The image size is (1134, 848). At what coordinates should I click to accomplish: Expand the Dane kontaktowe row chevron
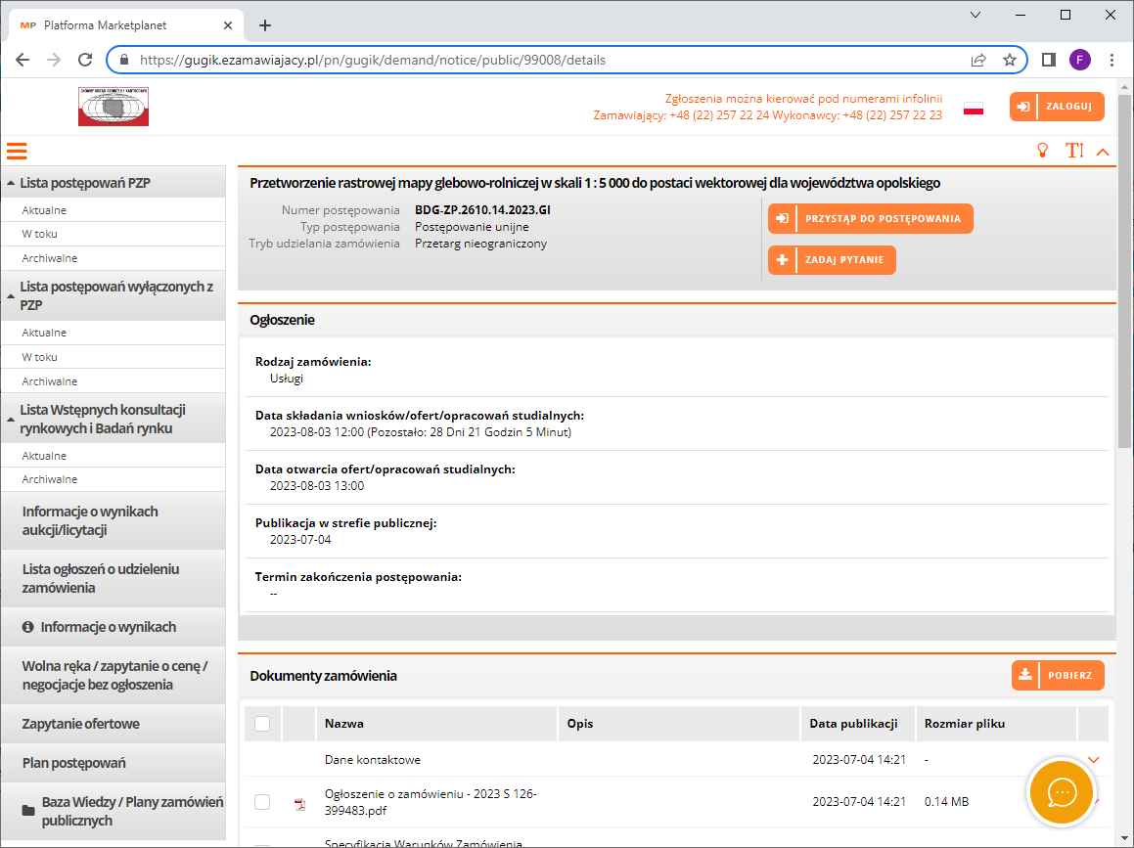point(1093,760)
